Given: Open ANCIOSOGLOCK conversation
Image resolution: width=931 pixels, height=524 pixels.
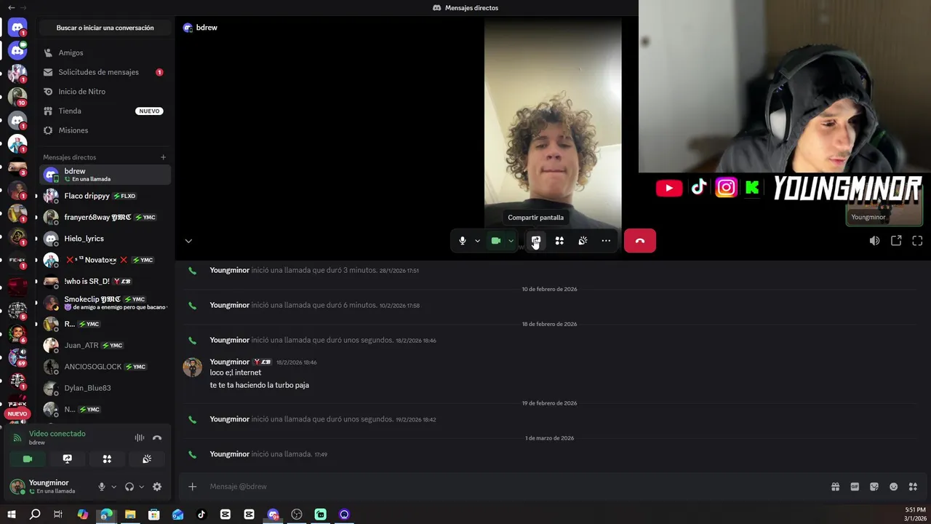Looking at the screenshot, I should point(105,367).
